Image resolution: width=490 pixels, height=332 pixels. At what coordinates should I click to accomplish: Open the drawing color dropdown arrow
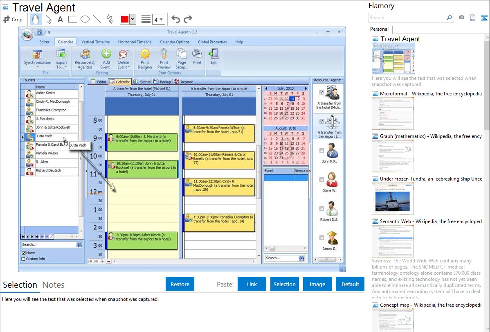133,19
